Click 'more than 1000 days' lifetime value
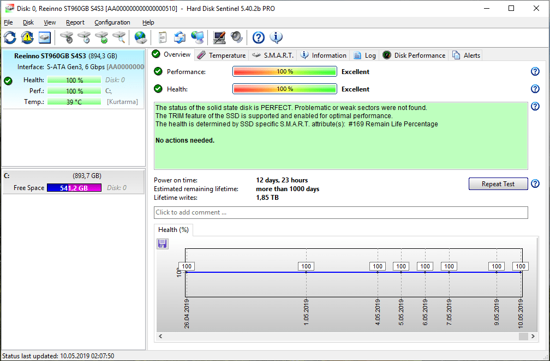The height and width of the screenshot is (361, 550). [288, 189]
